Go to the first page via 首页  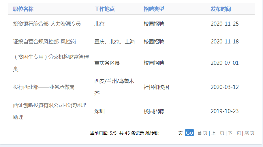coord(202,133)
